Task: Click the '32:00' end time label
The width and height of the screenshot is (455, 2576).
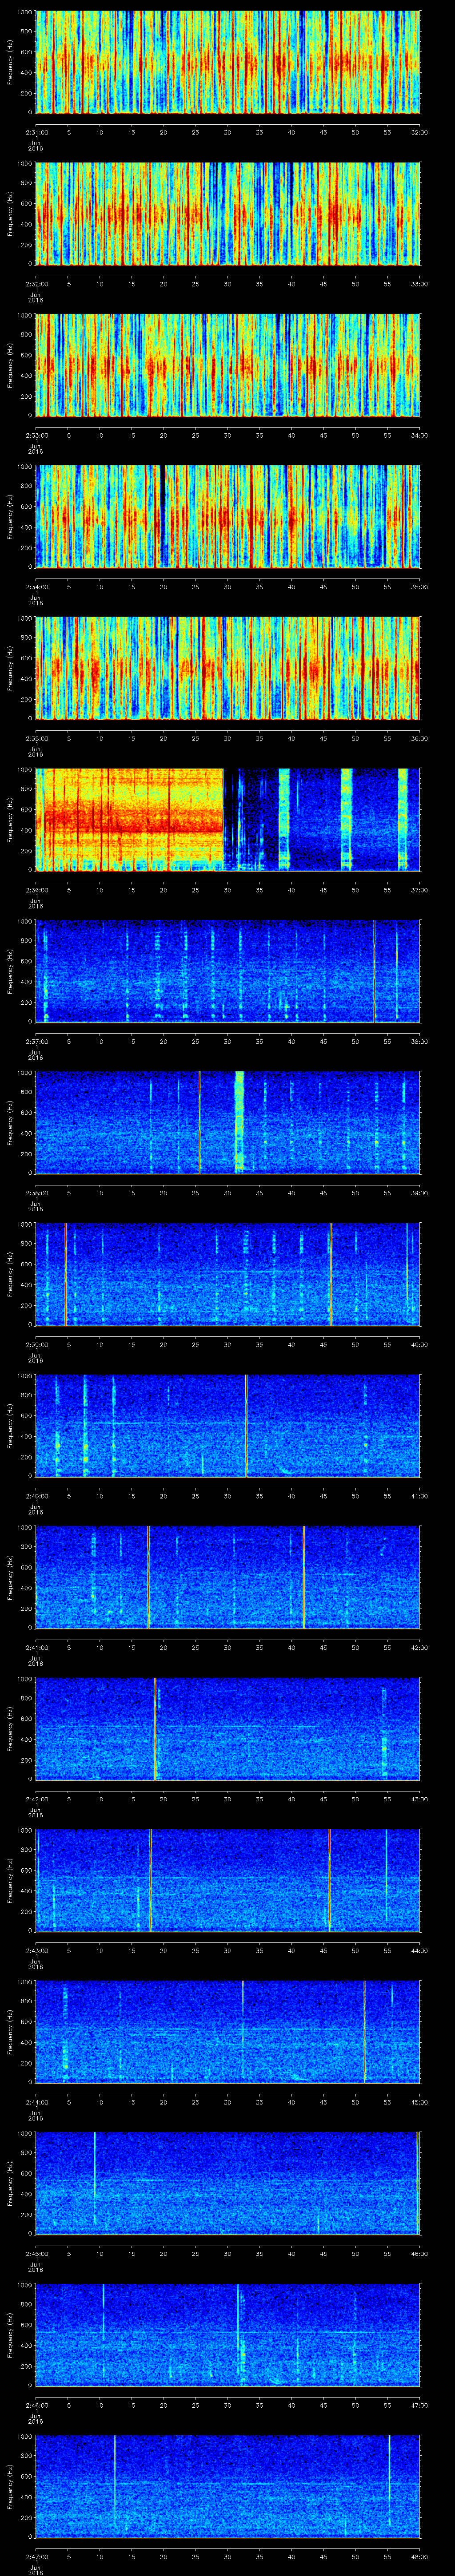Action: (419, 132)
